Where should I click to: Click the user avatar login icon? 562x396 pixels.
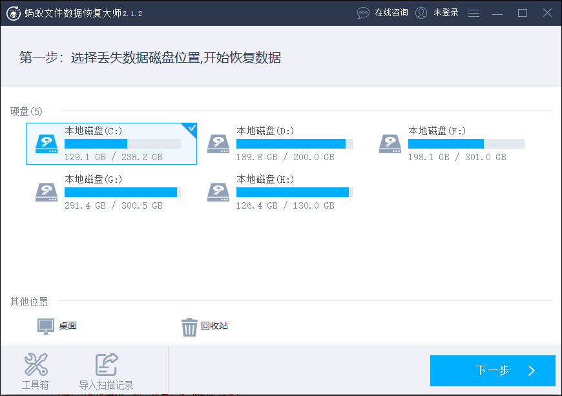[x=421, y=13]
